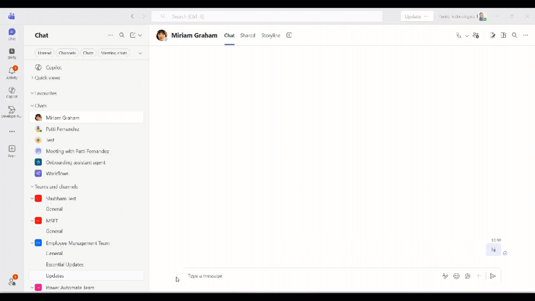Viewport: 535px width, 301px height.
Task: Filter chat list by Chats
Action: (x=88, y=53)
